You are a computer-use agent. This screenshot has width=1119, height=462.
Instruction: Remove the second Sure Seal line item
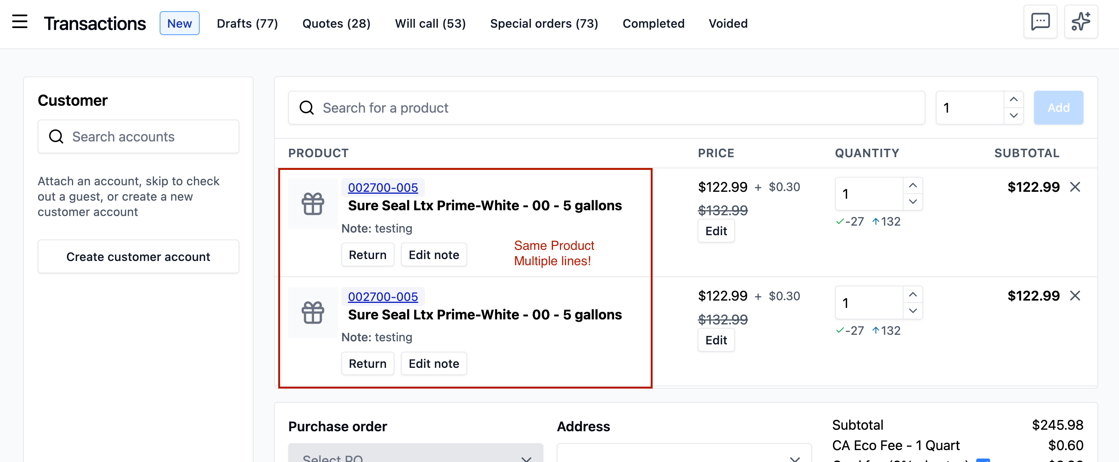[1075, 296]
